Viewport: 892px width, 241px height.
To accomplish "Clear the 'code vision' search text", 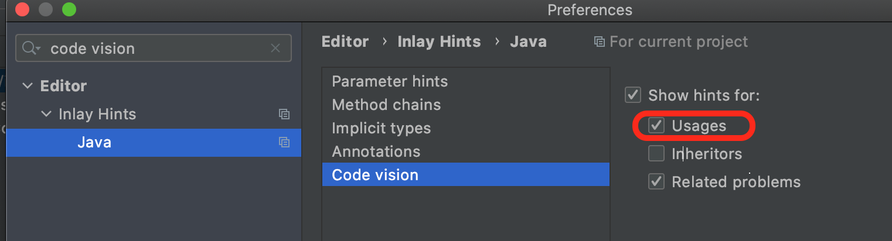I will 275,49.
